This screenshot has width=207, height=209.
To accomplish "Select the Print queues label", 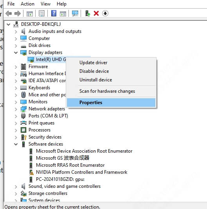I will (41, 123).
